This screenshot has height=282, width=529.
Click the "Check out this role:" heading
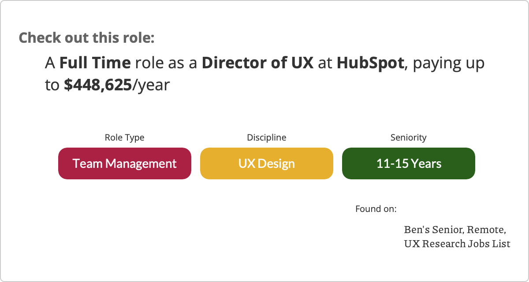[86, 37]
